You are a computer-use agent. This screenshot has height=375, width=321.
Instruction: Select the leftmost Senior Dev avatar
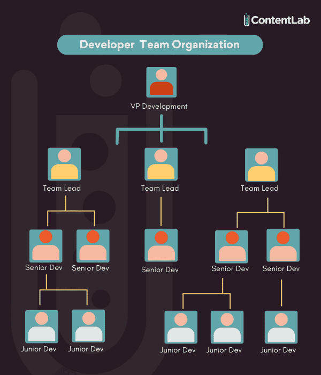coord(46,246)
